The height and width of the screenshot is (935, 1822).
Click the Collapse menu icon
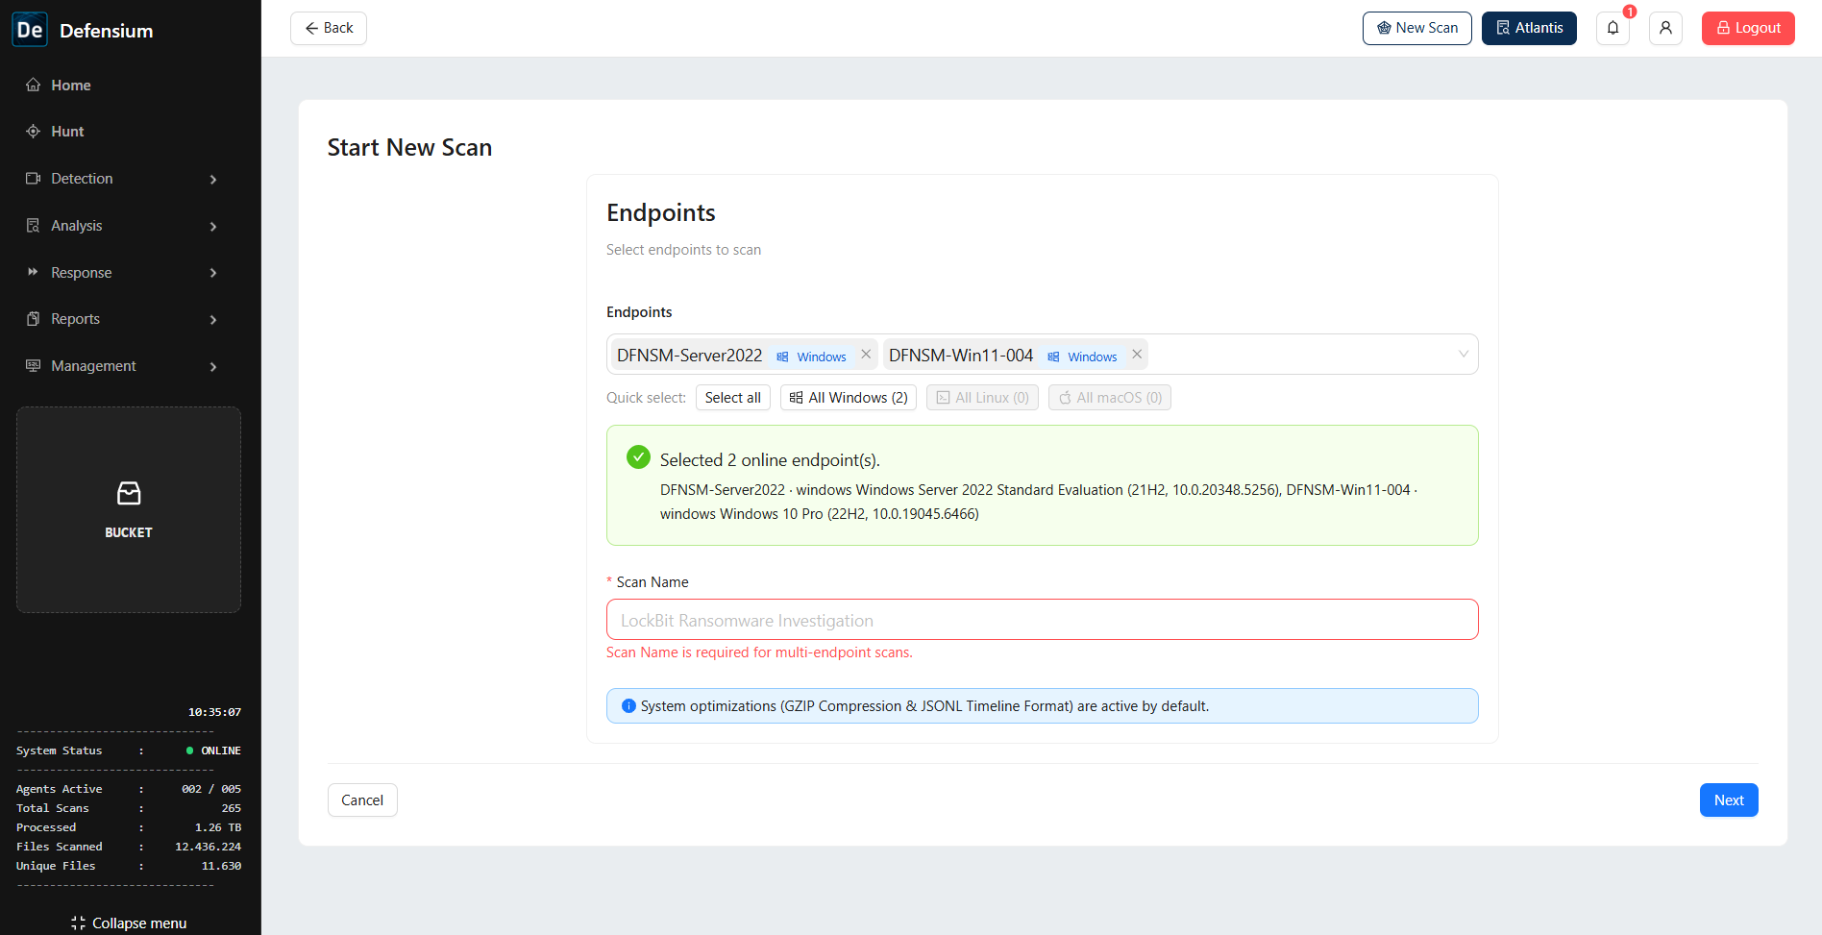(78, 923)
